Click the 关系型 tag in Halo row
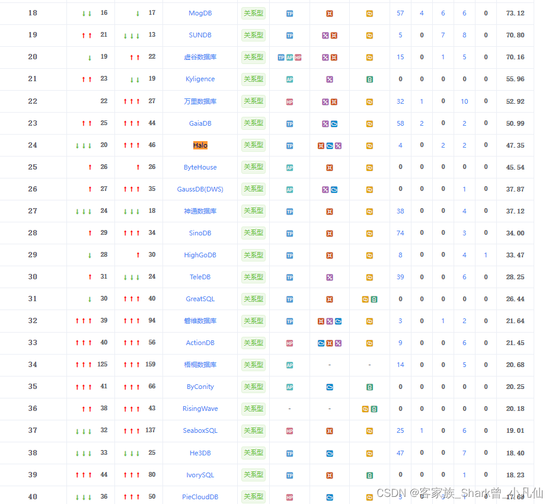The width and height of the screenshot is (552, 504). coord(254,145)
